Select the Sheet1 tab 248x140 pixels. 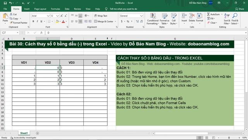pyautogui.click(x=24, y=133)
